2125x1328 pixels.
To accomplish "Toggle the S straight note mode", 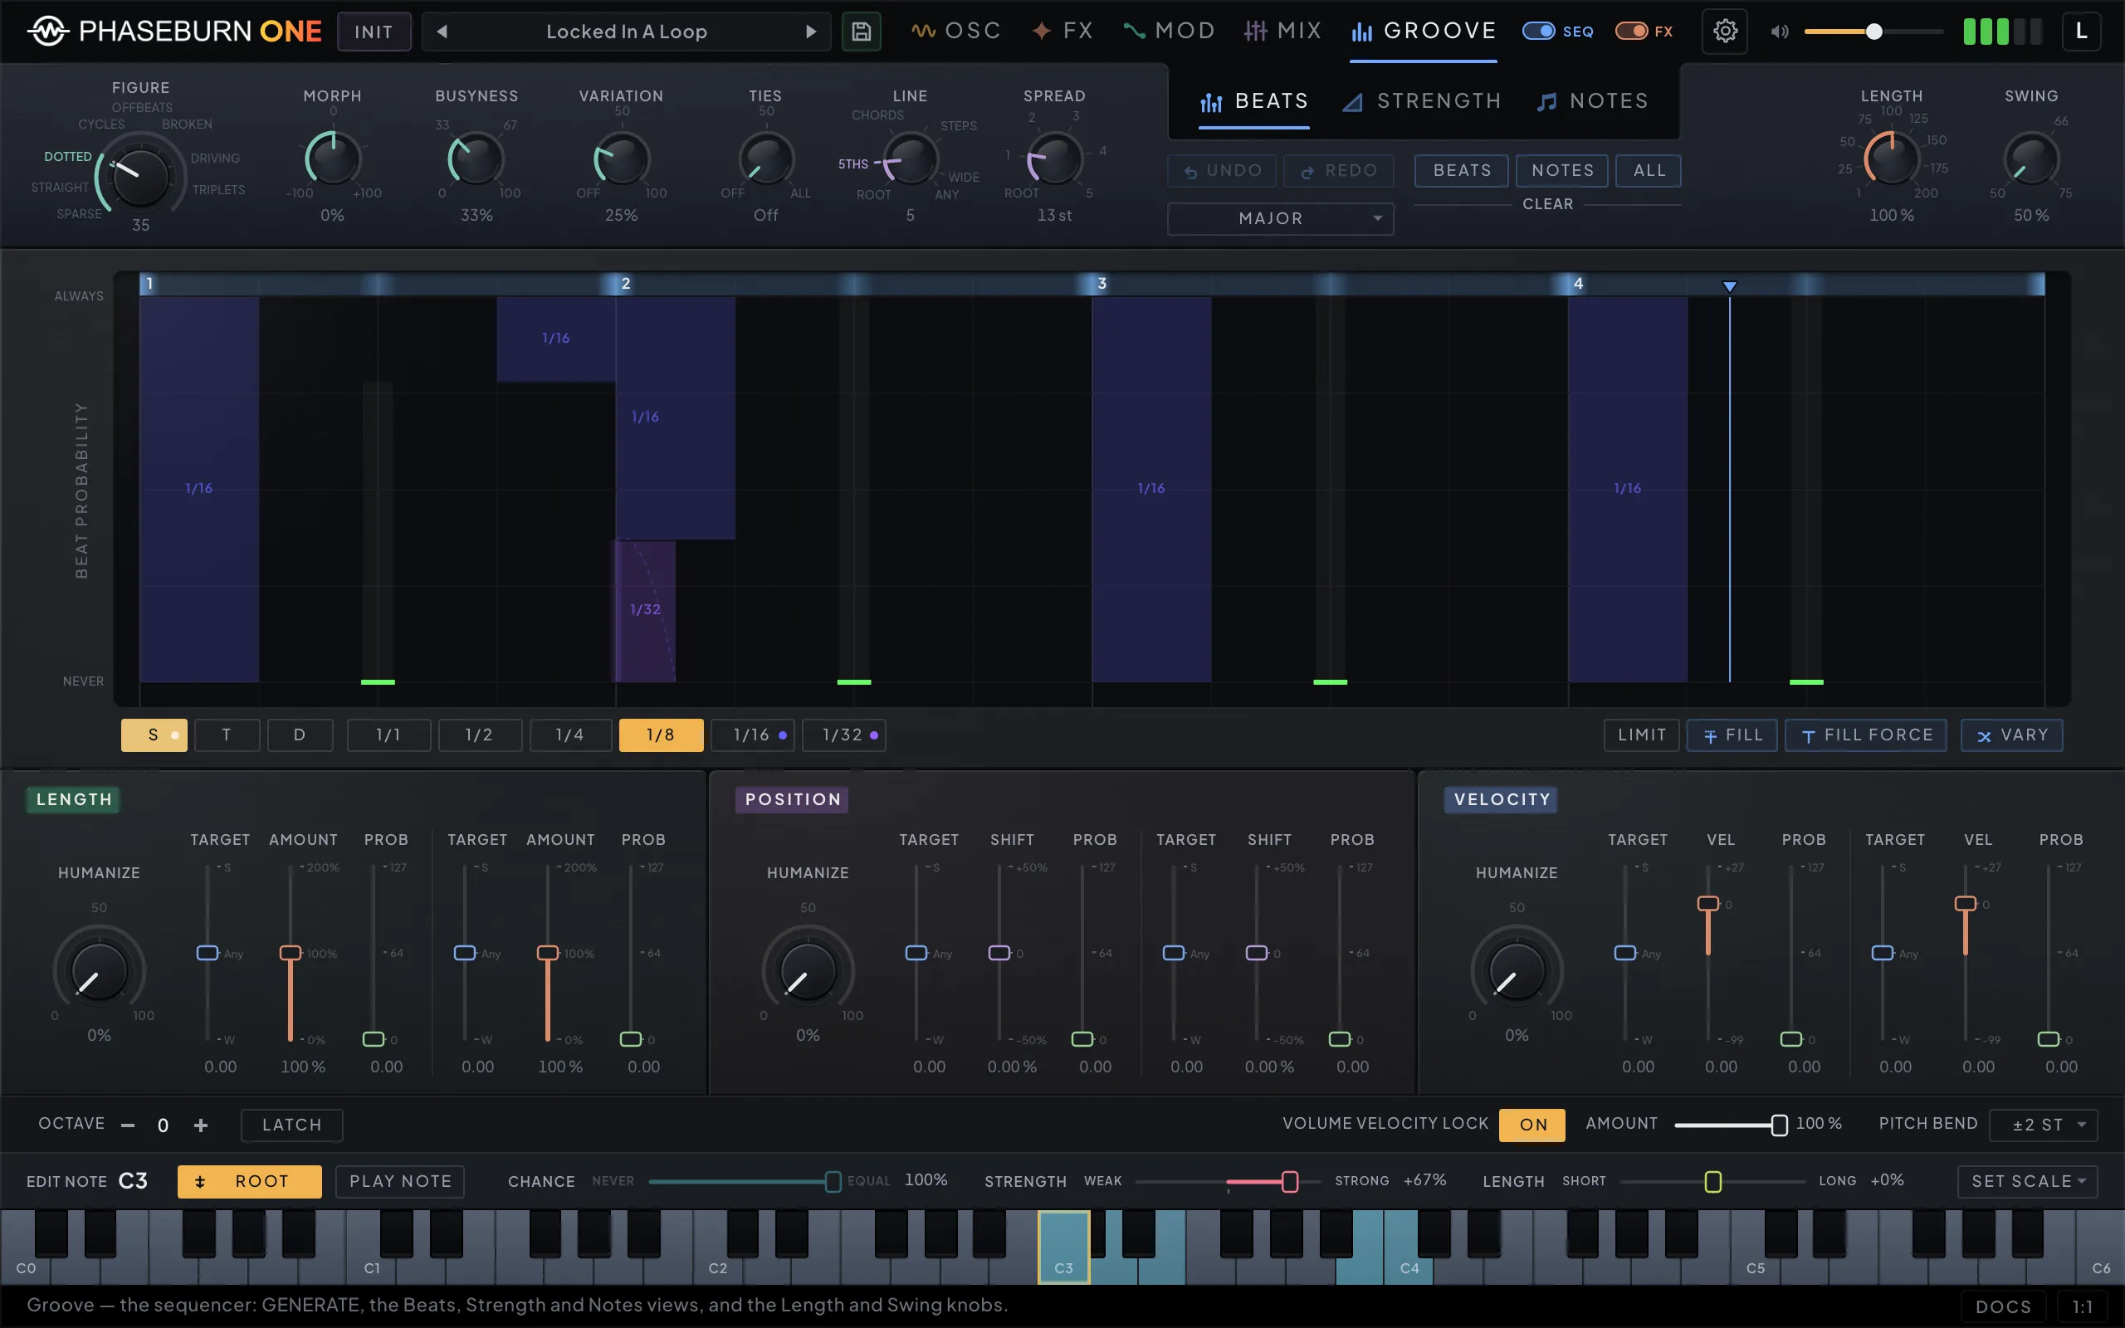I will point(154,735).
